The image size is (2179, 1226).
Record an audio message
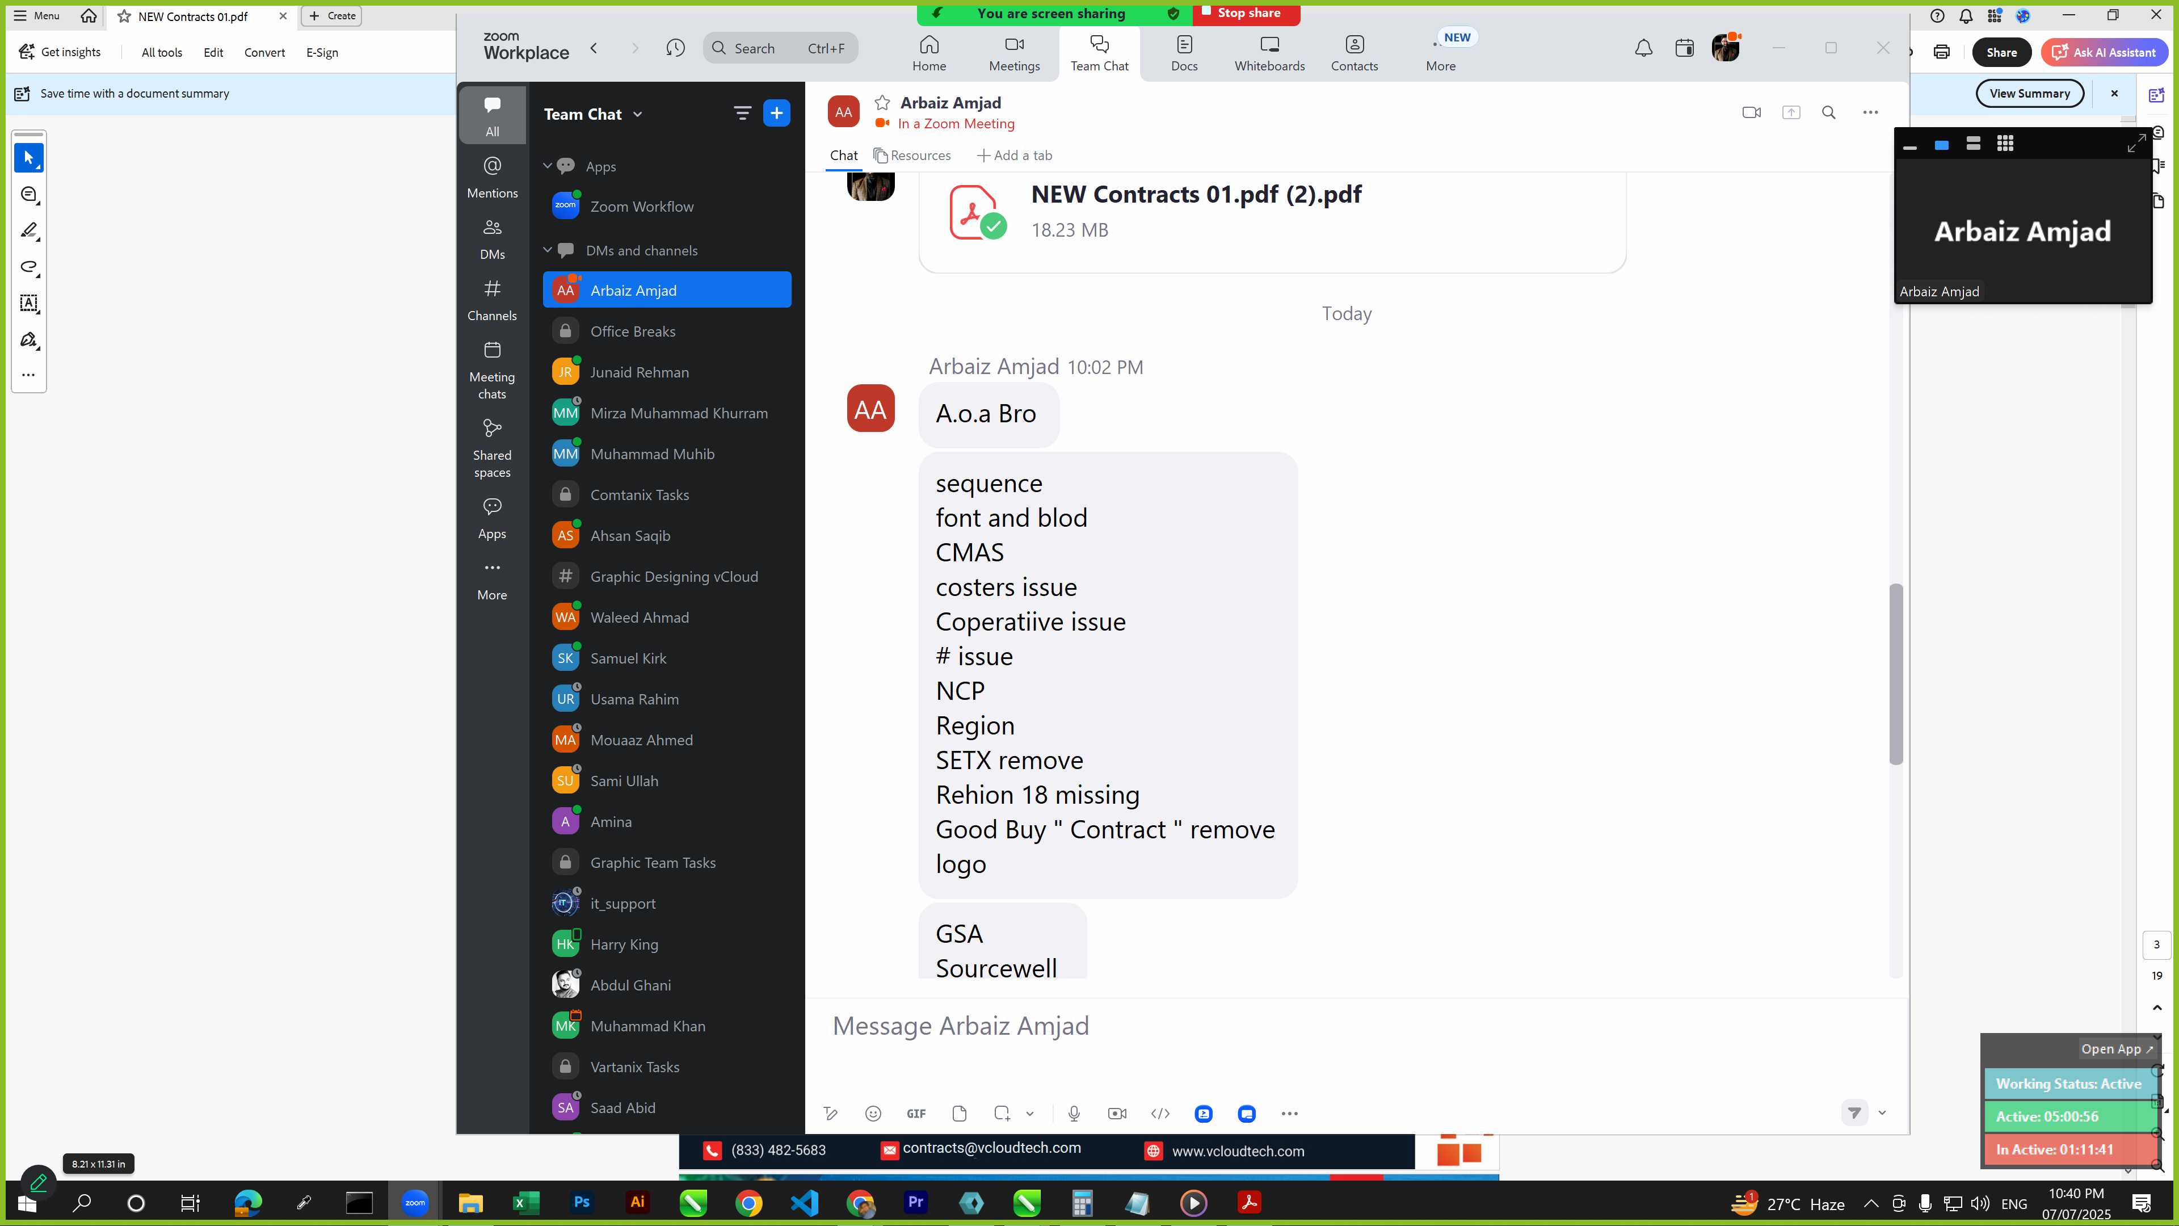pyautogui.click(x=1074, y=1114)
